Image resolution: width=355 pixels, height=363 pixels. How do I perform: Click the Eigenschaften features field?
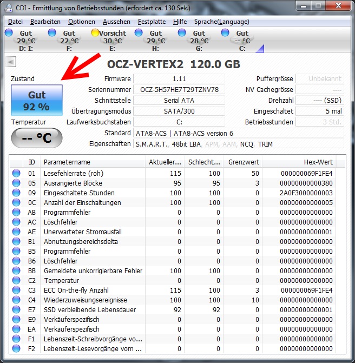(x=239, y=144)
